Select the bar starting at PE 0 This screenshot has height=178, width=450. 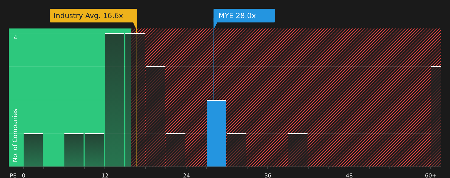pyautogui.click(x=33, y=150)
